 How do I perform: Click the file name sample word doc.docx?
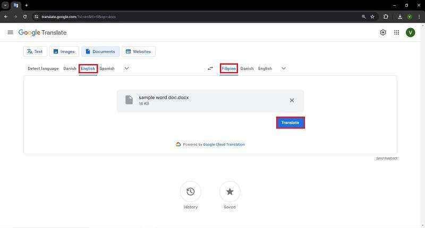click(x=164, y=98)
